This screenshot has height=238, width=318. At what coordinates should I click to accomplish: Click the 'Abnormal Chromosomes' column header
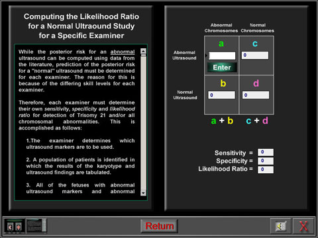(x=221, y=28)
